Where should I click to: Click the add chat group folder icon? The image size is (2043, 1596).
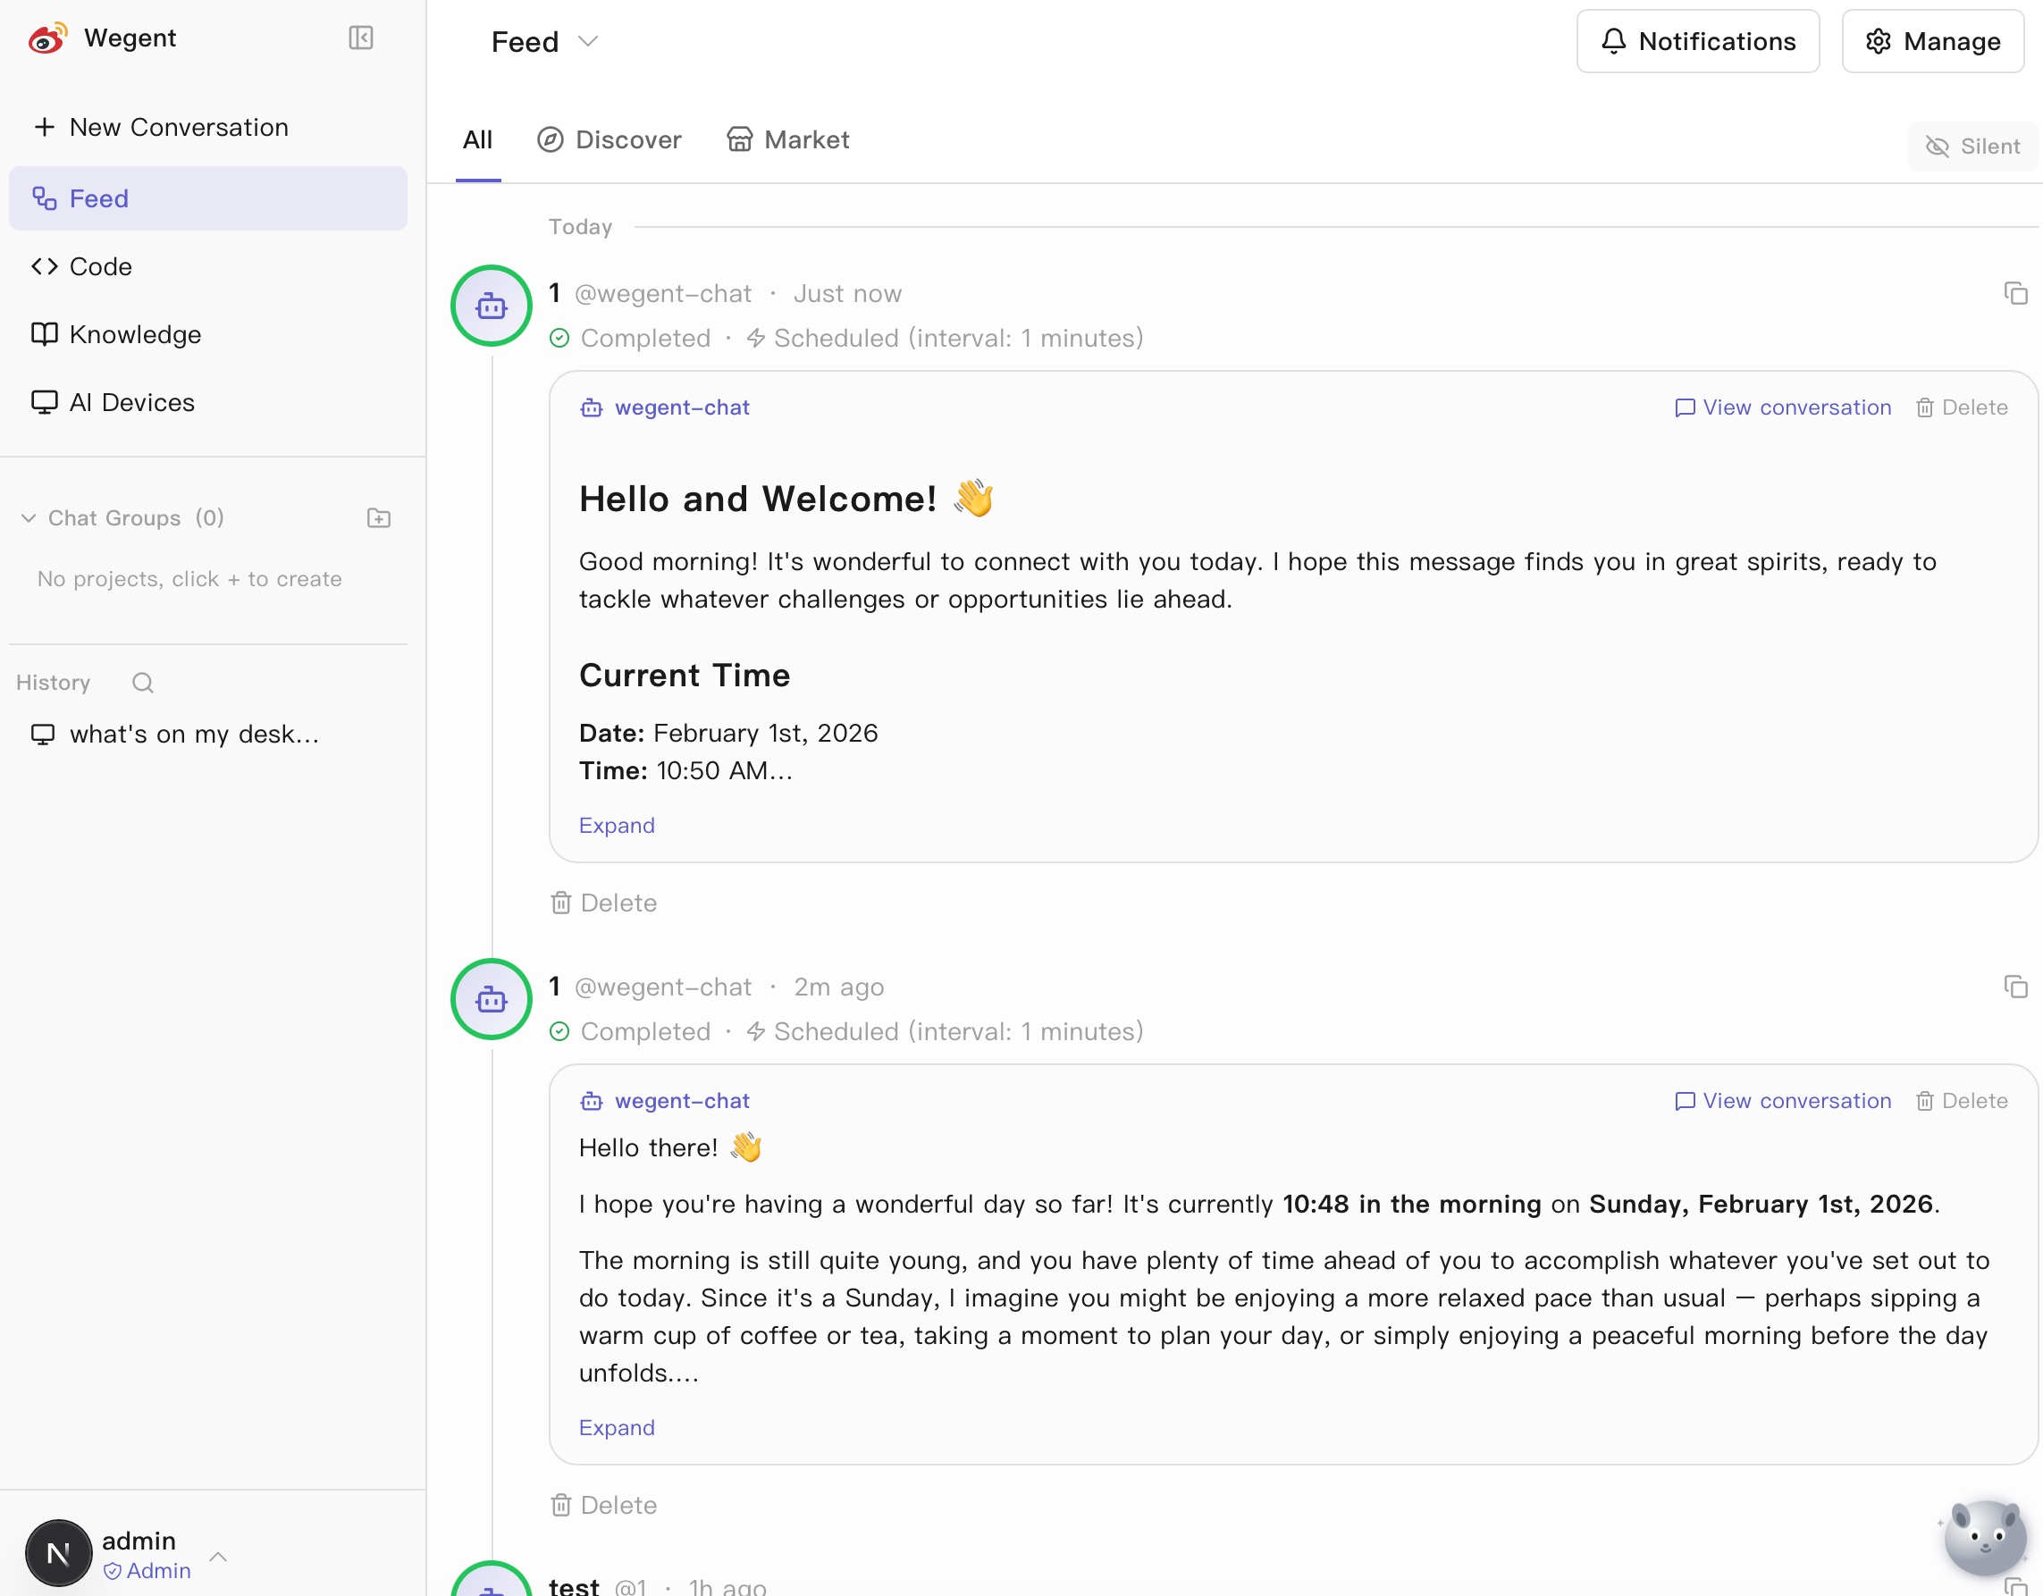pyautogui.click(x=379, y=518)
